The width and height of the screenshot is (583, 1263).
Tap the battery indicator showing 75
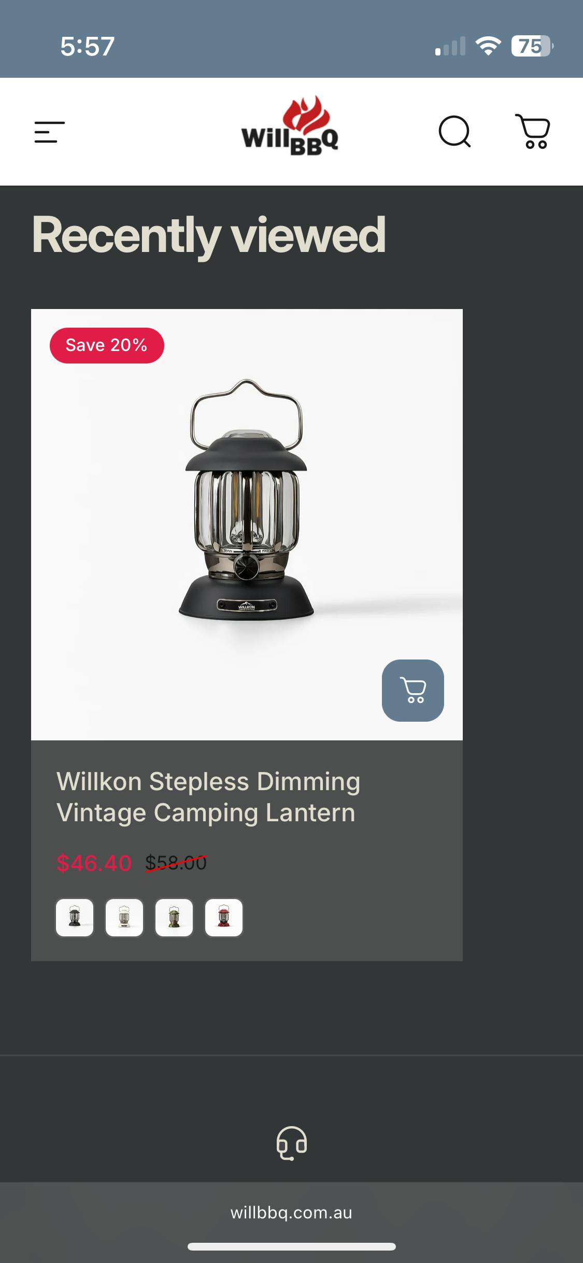(x=532, y=46)
